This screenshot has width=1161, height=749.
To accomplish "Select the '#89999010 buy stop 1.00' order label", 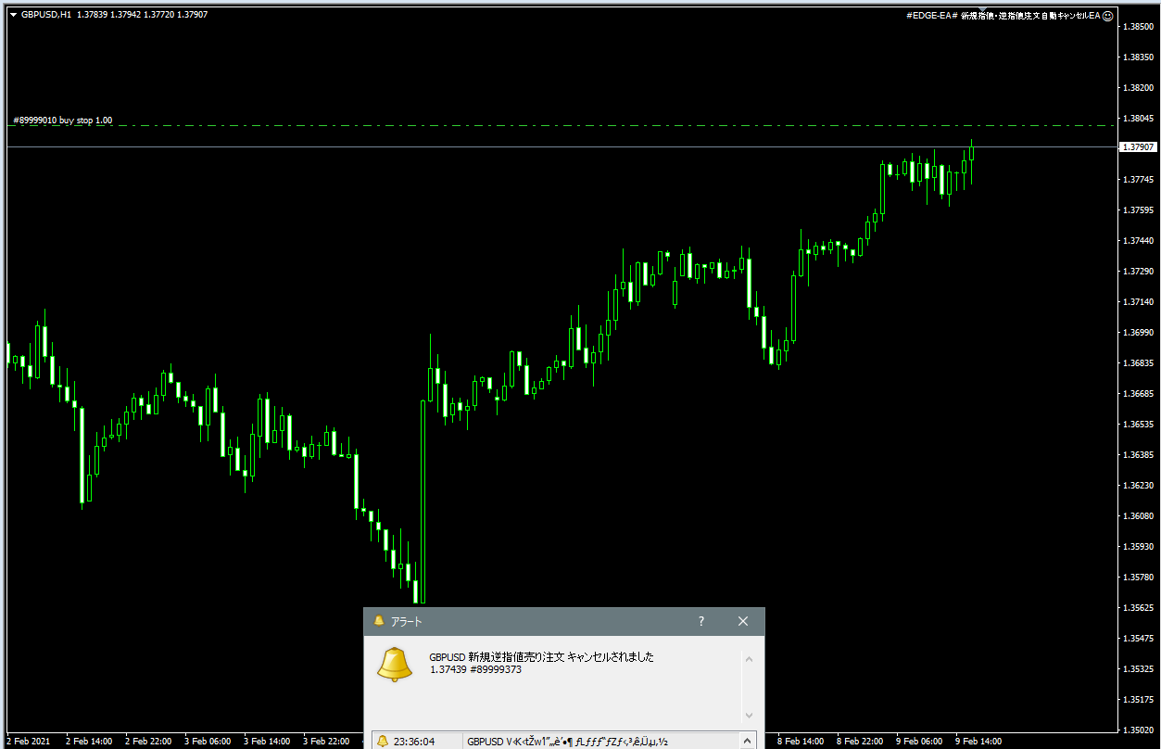I will (63, 121).
